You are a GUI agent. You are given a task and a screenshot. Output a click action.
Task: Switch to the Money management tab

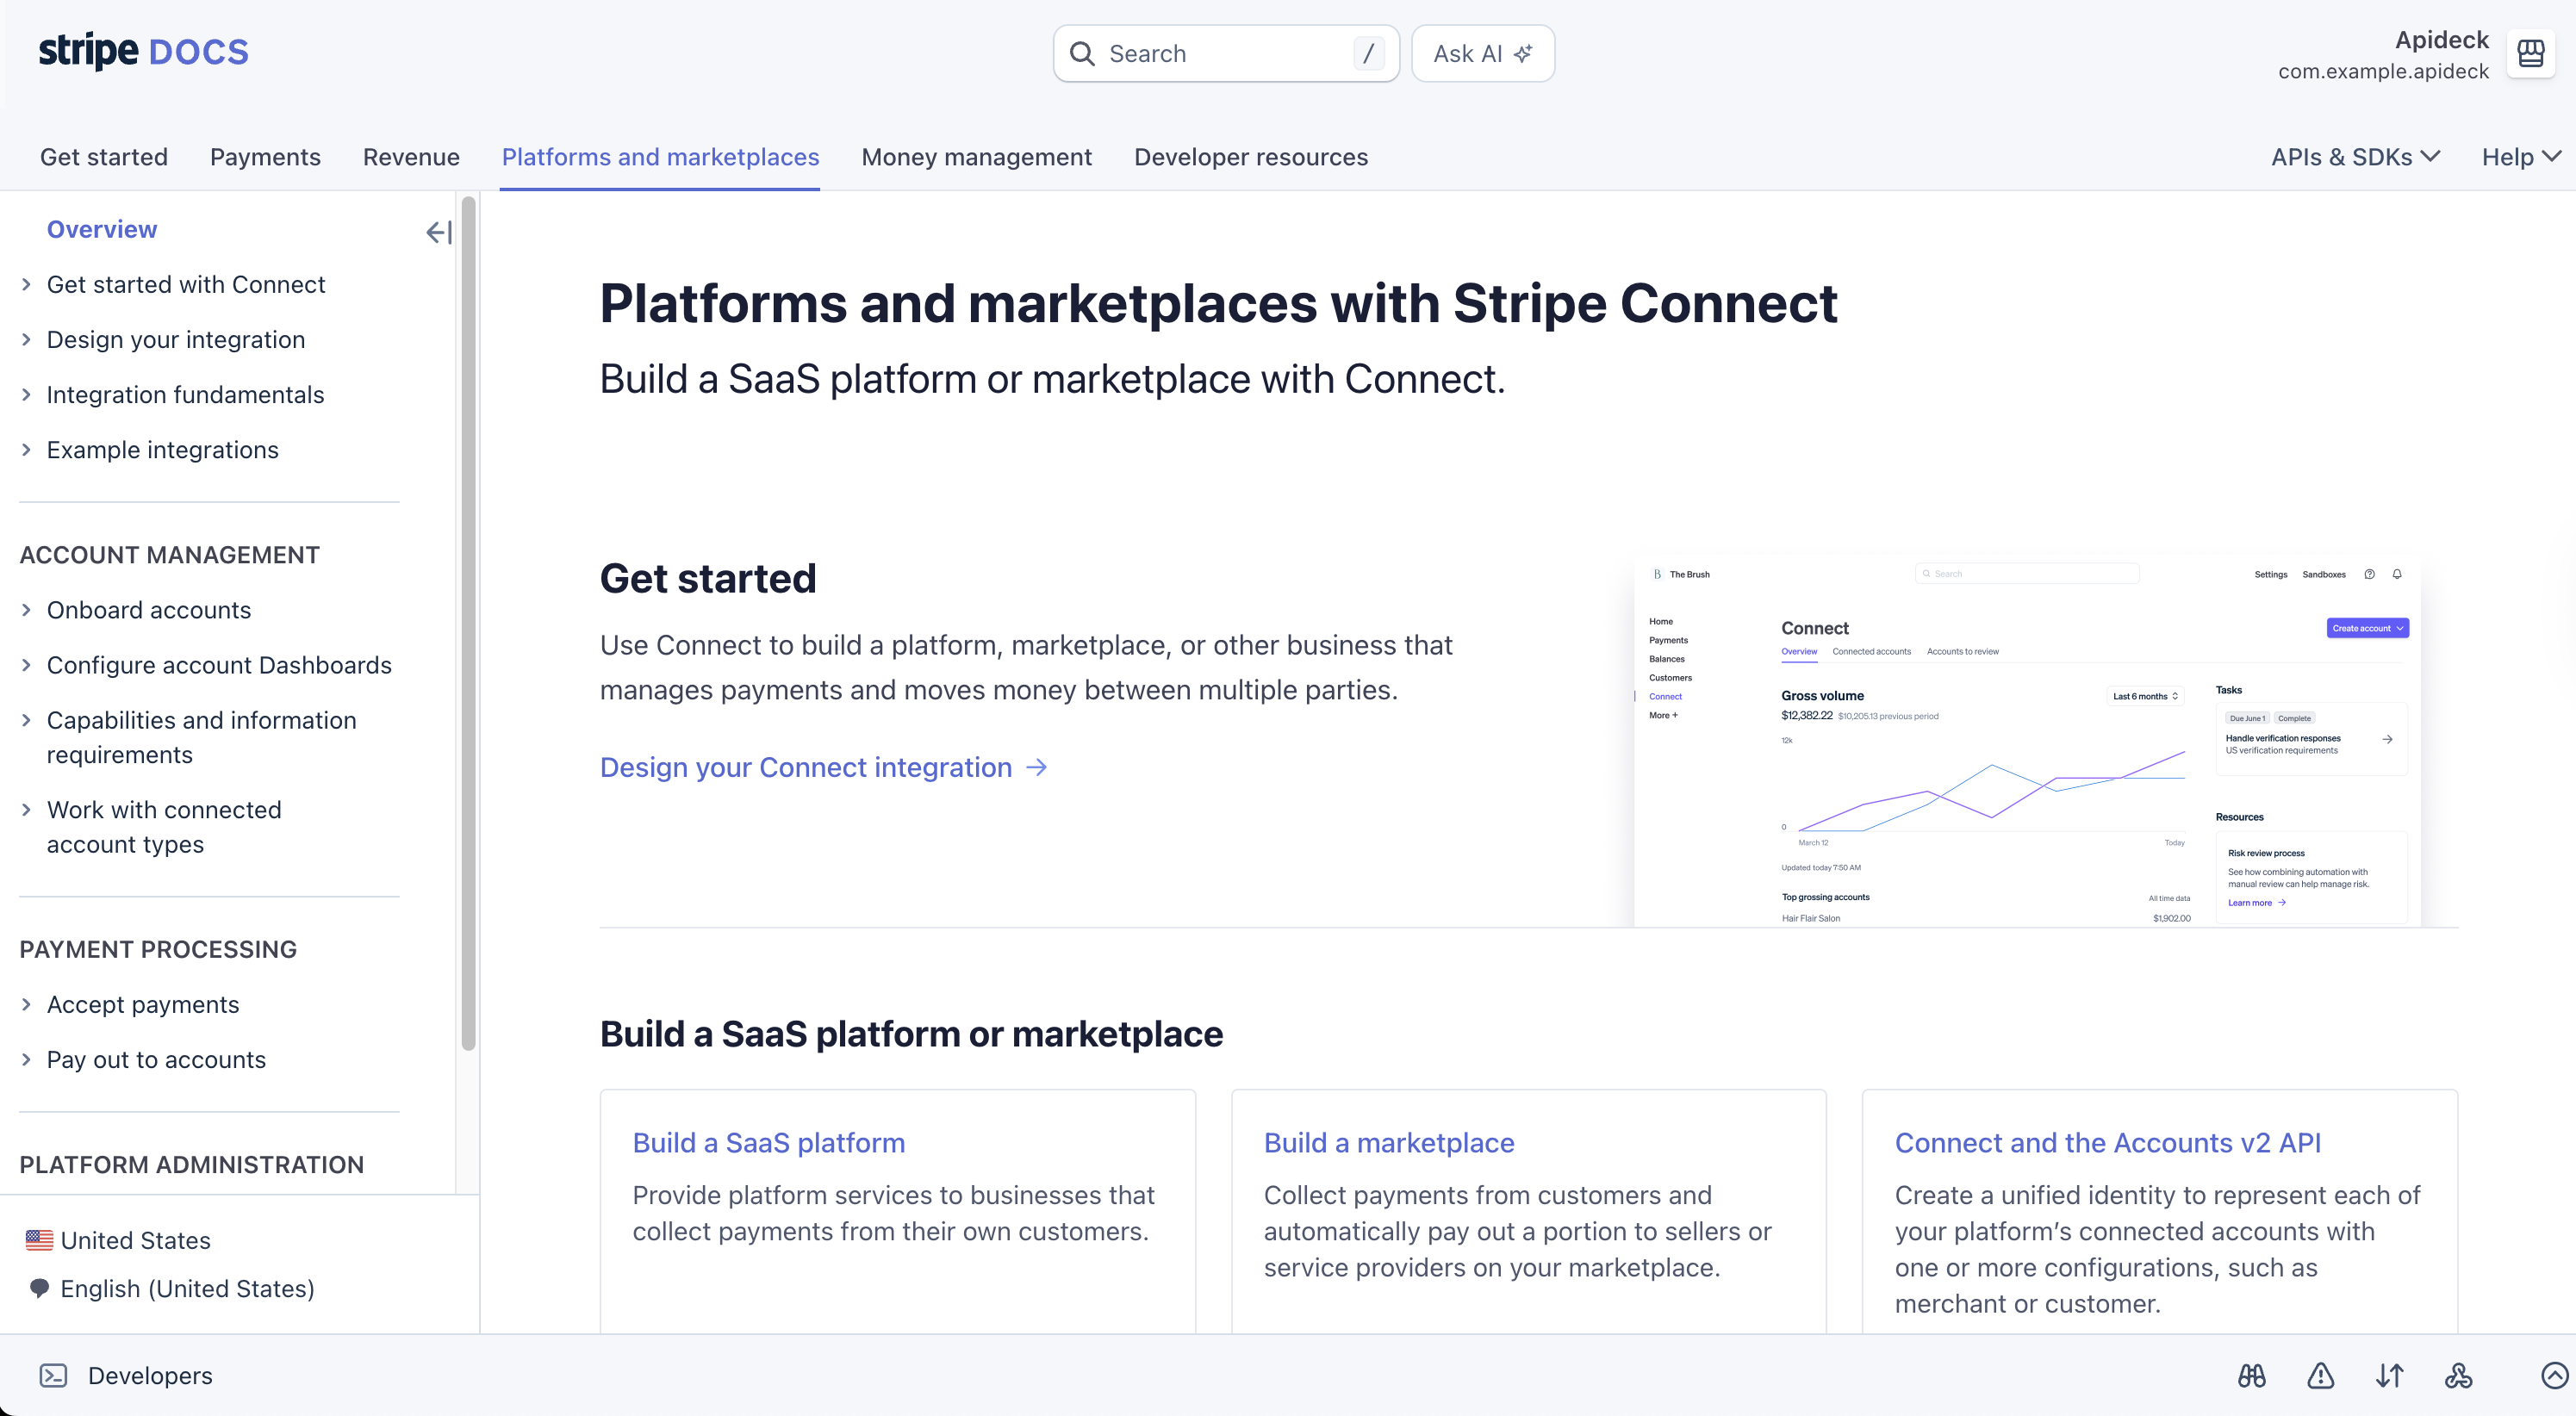click(976, 157)
